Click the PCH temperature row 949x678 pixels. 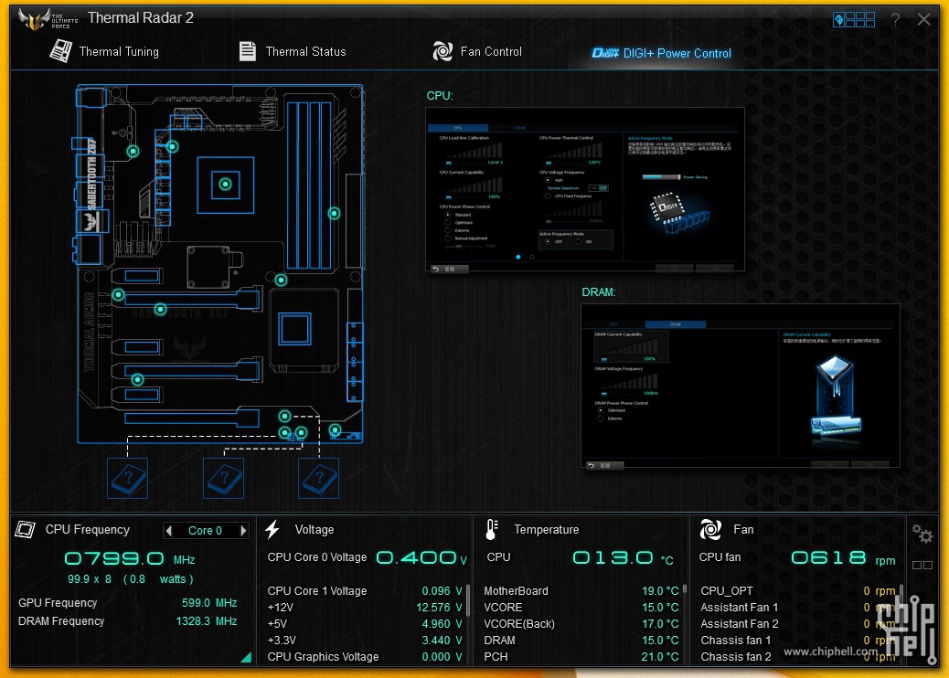click(x=581, y=656)
